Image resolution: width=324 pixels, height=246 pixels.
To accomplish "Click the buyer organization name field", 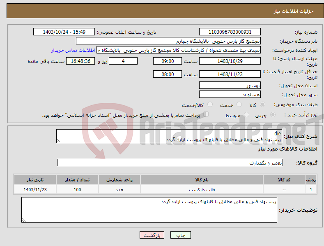I will pyautogui.click(x=168, y=41).
